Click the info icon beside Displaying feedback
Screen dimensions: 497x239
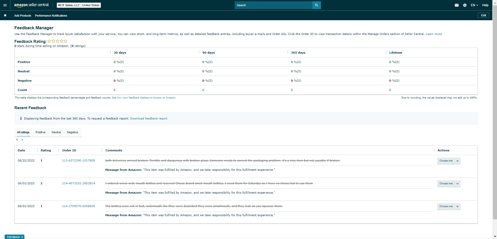point(21,118)
